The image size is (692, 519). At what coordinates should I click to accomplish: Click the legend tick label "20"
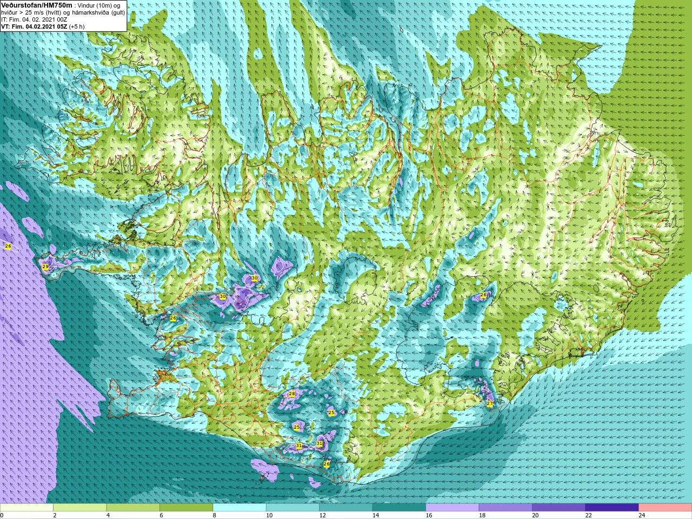(535, 515)
